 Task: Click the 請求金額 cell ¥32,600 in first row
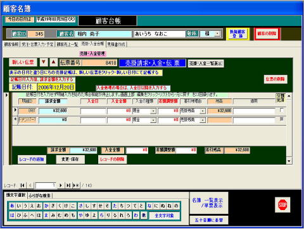(53, 111)
